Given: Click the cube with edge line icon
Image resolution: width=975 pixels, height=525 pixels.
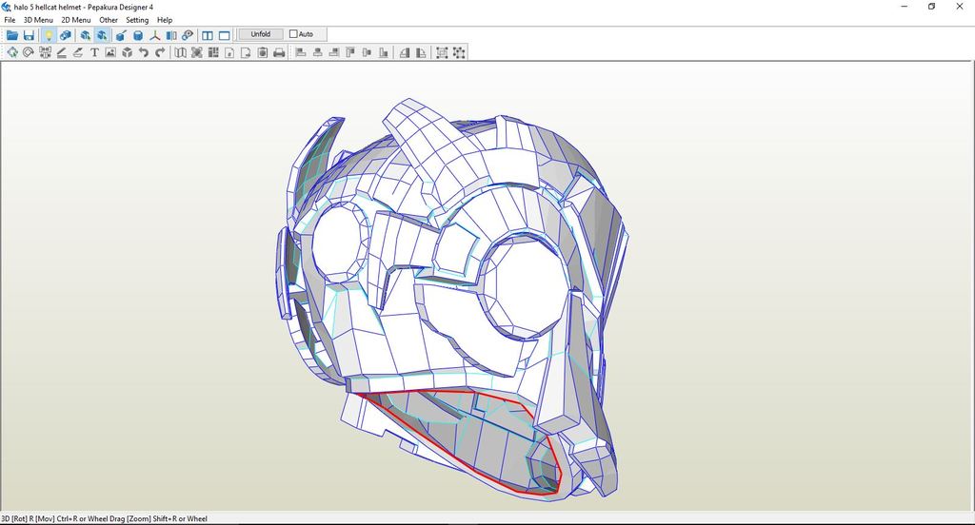Looking at the screenshot, I should tap(121, 35).
